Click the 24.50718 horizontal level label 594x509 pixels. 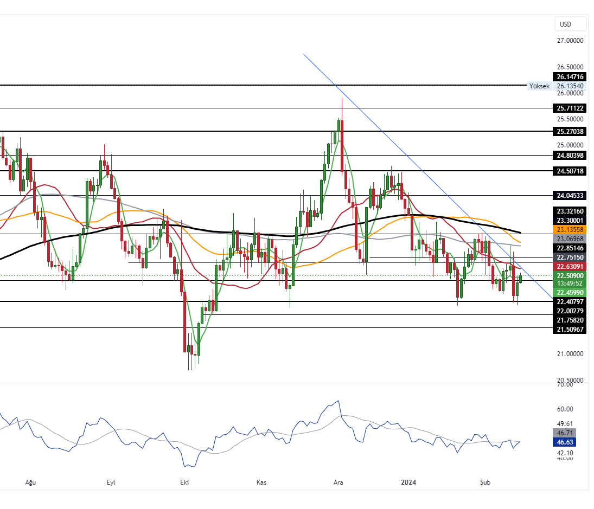pyautogui.click(x=570, y=171)
